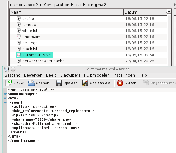Viewport: 176px width, 153px height.
Task: Click the KWrite window menu icon
Action: pos(7,69)
